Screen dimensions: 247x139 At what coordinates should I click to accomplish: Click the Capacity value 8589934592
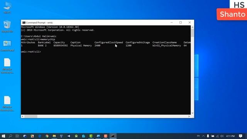(x=61, y=46)
